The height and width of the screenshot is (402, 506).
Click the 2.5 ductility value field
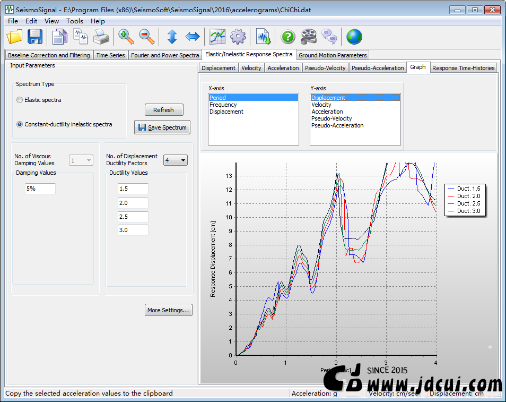pos(133,217)
